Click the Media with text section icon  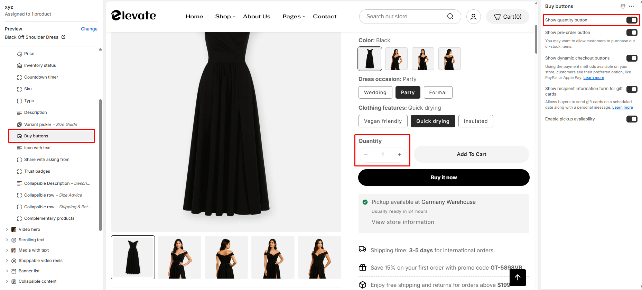coord(14,250)
